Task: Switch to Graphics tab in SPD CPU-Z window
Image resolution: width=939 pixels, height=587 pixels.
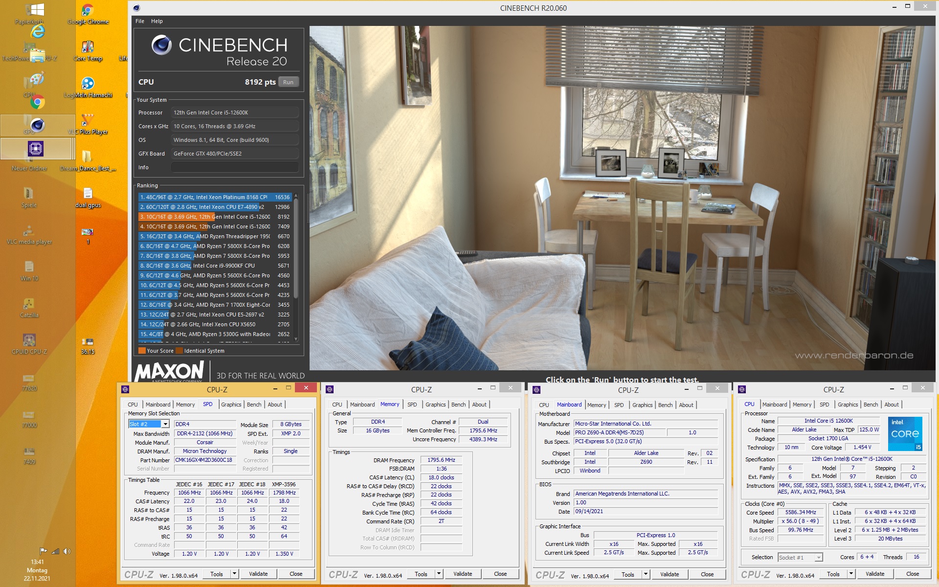Action: point(231,405)
